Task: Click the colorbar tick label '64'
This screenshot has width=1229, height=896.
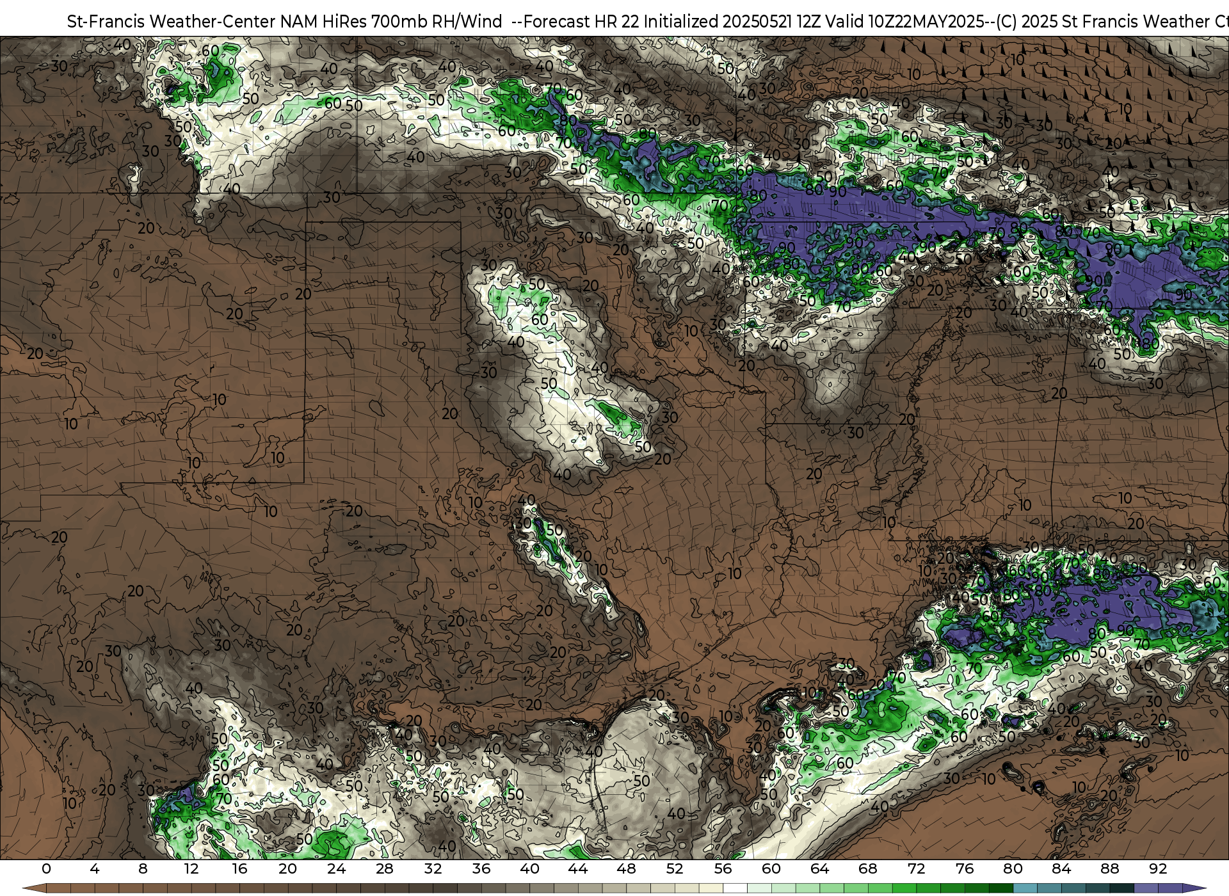Action: (x=820, y=868)
